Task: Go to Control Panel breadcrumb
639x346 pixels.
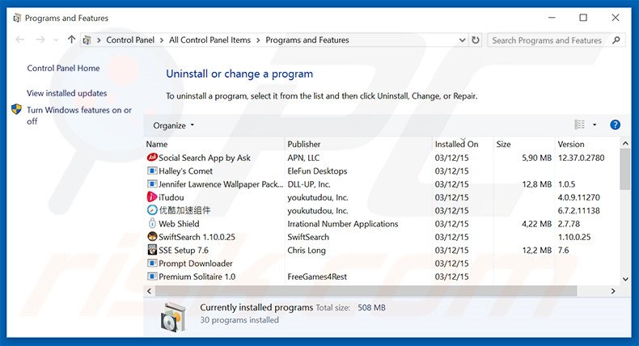Action: tap(130, 40)
